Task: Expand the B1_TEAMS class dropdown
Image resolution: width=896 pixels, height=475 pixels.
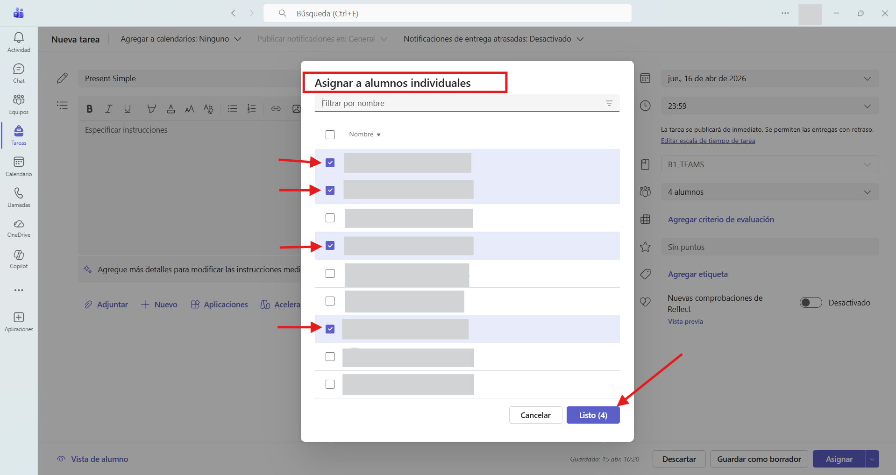Action: pyautogui.click(x=770, y=164)
